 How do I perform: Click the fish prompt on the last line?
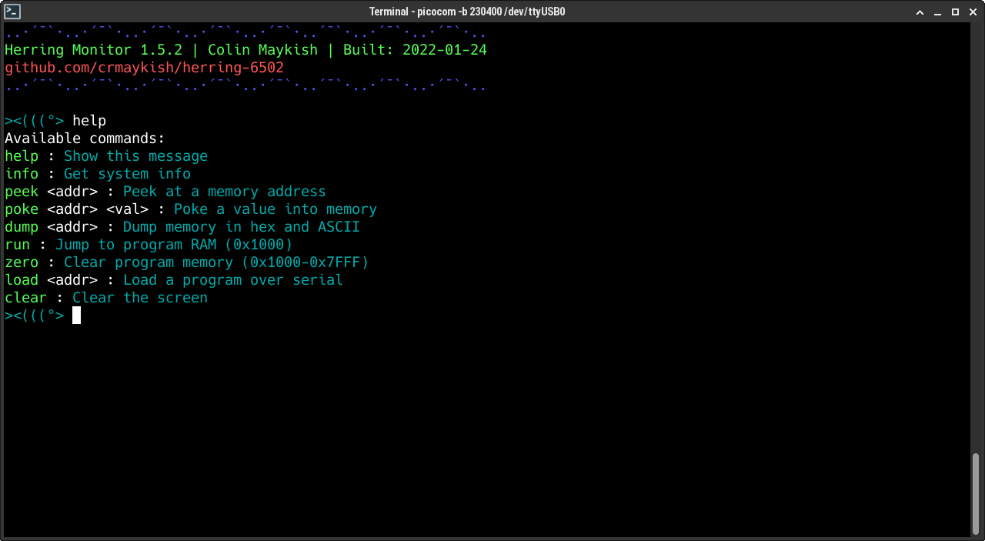point(35,316)
